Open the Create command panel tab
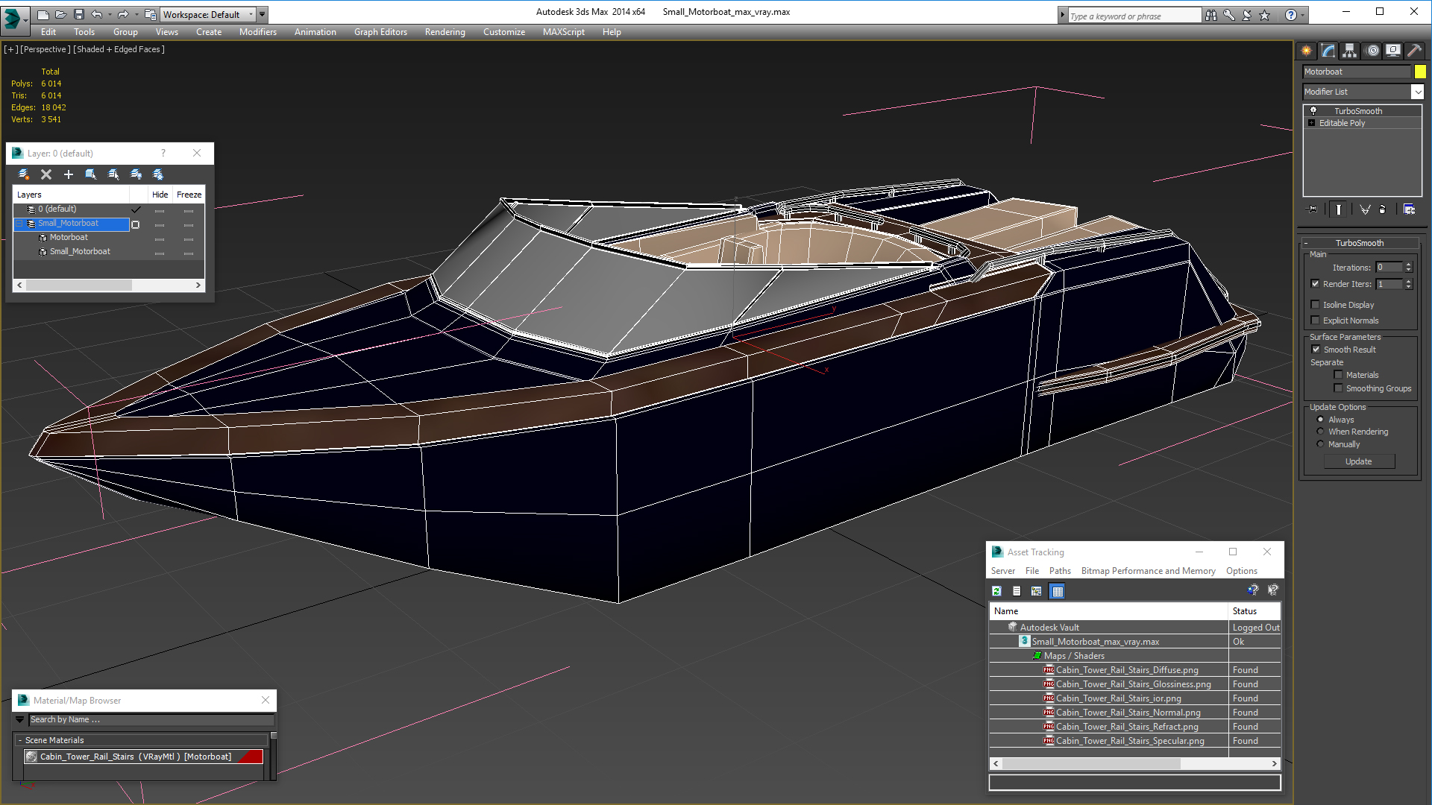1432x805 pixels. tap(1307, 51)
